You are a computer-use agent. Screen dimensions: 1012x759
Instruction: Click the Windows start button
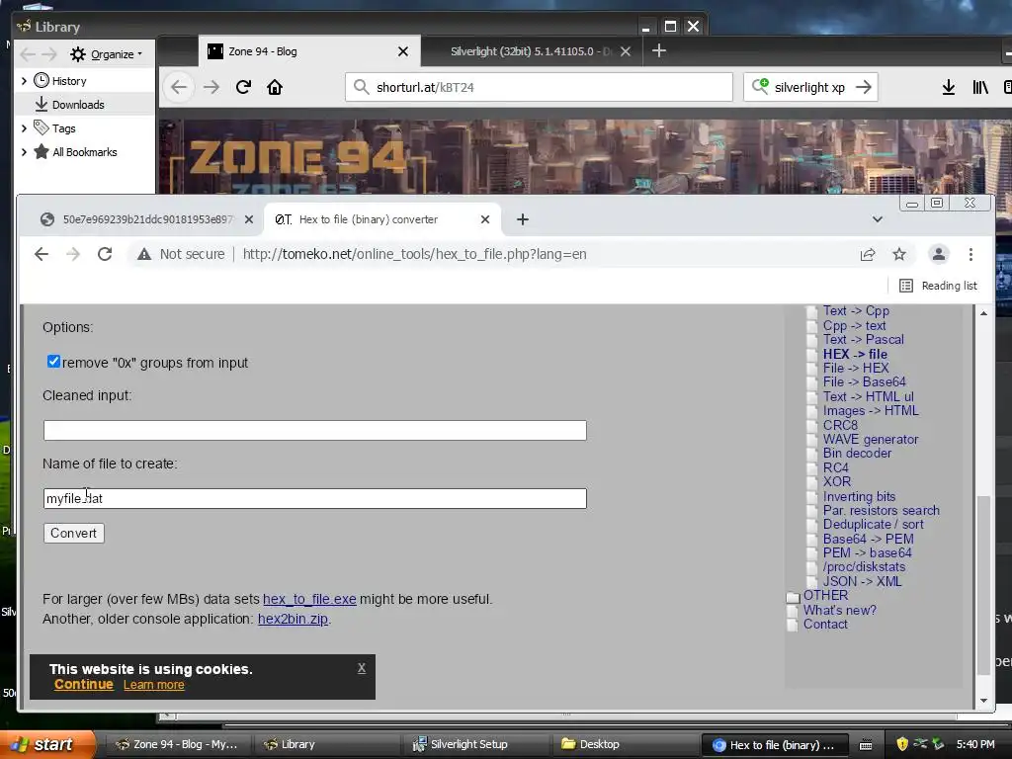click(47, 744)
